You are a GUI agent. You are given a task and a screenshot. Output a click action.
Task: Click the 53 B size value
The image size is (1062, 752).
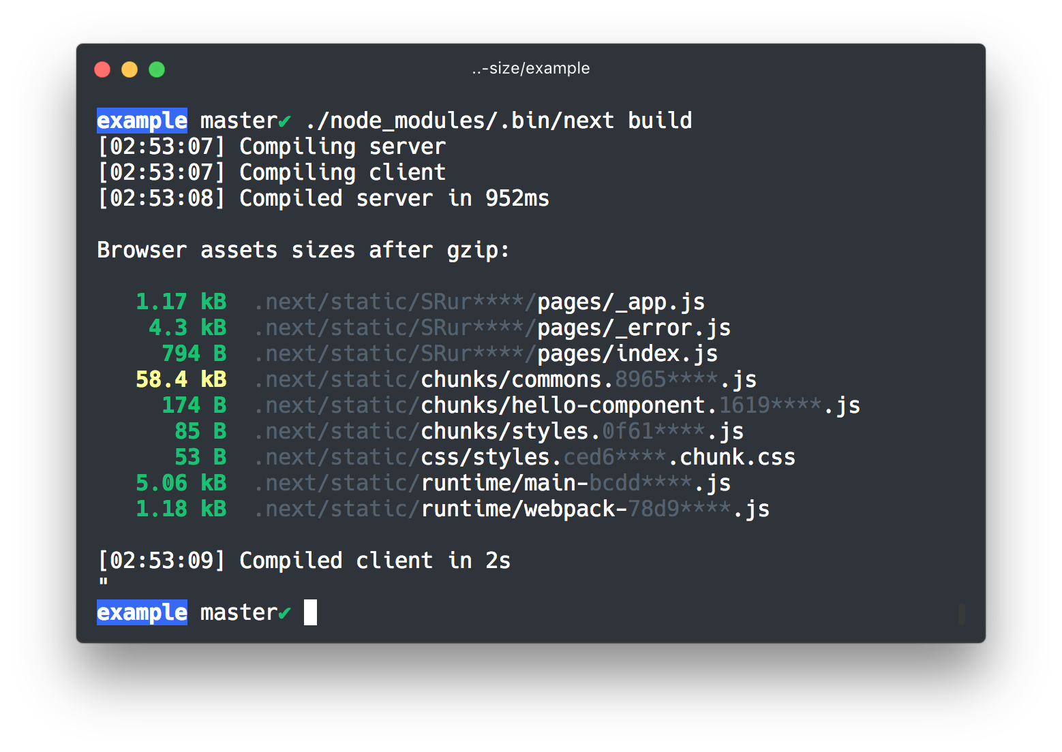[x=200, y=457]
